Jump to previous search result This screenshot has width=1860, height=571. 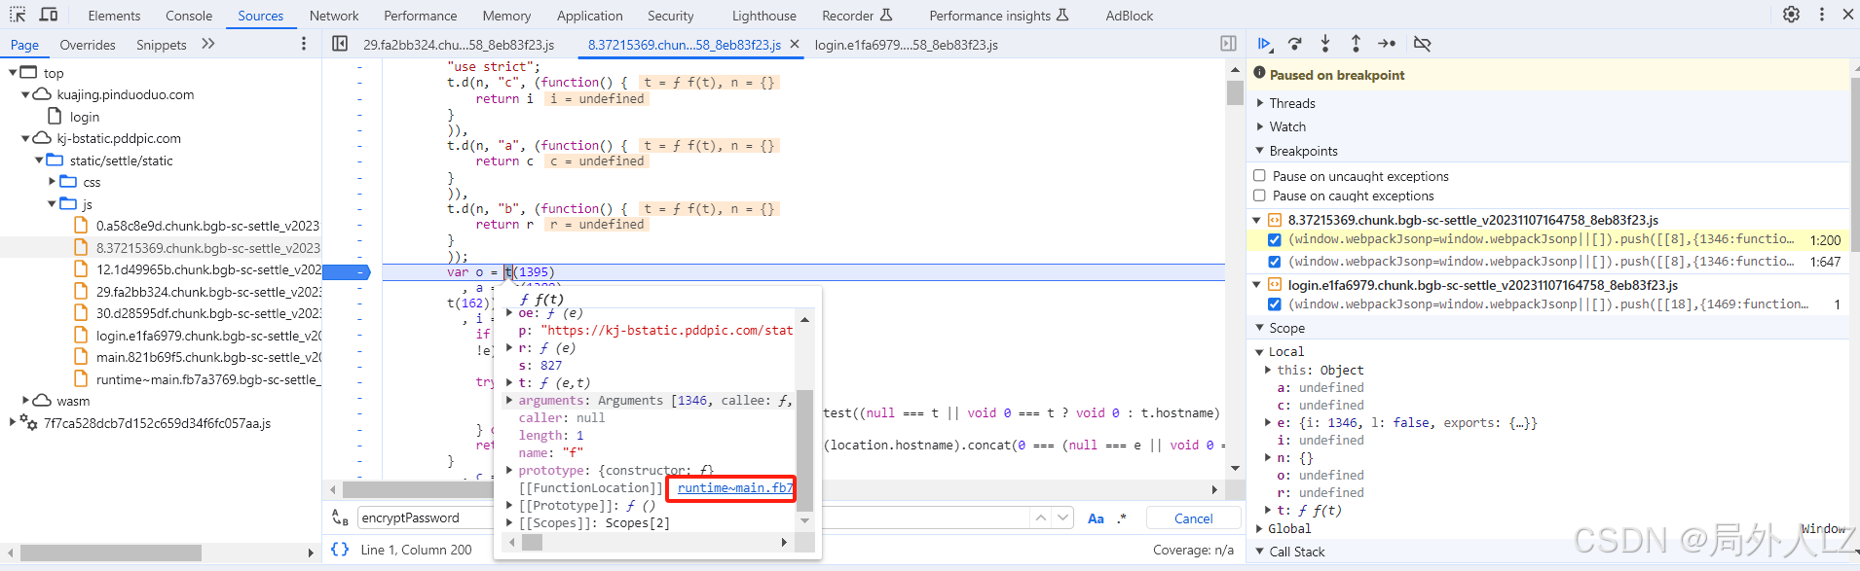click(1041, 518)
